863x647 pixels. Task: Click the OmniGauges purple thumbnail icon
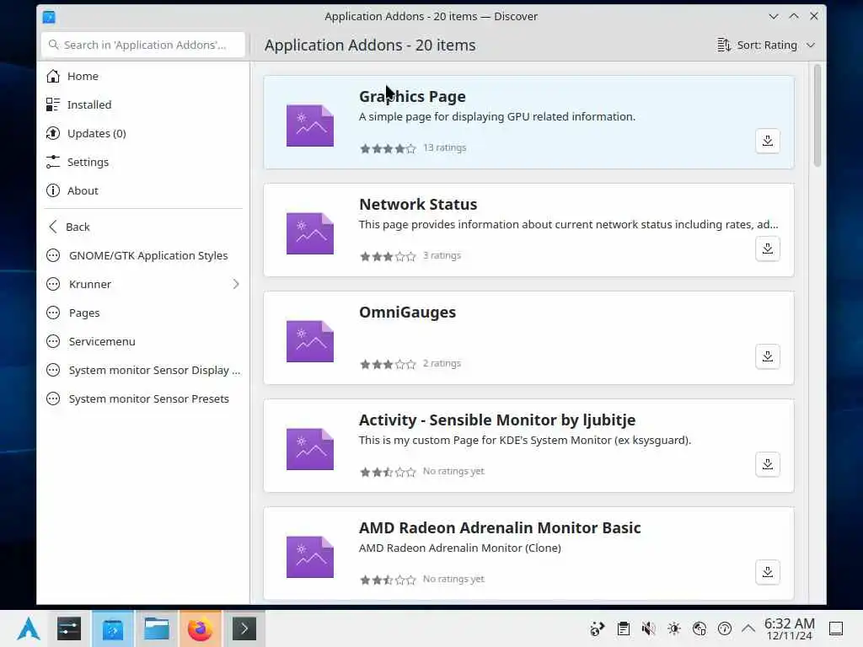[x=310, y=341]
